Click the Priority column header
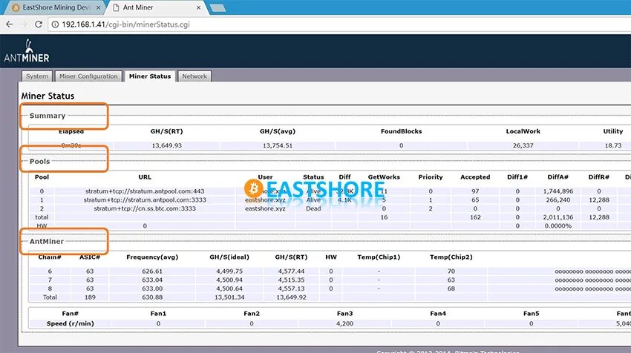631x353 pixels. point(430,177)
